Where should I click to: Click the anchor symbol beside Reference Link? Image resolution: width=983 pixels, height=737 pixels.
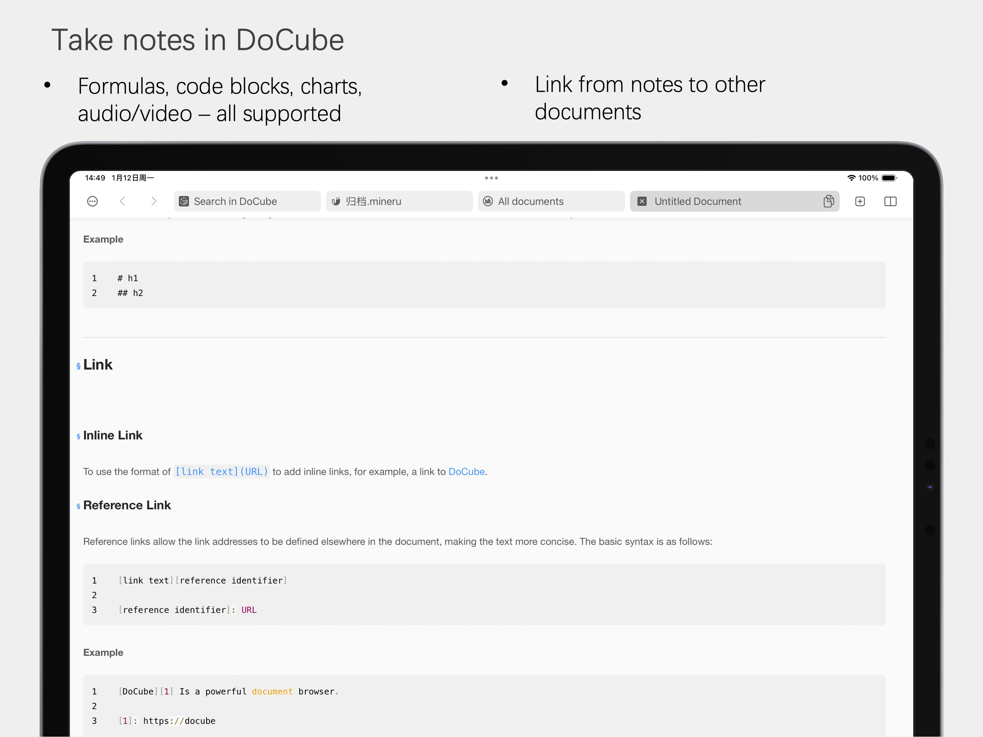pos(78,506)
